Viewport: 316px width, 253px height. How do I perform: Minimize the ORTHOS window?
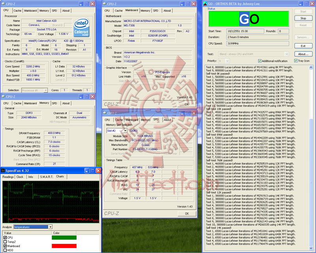click(301, 4)
